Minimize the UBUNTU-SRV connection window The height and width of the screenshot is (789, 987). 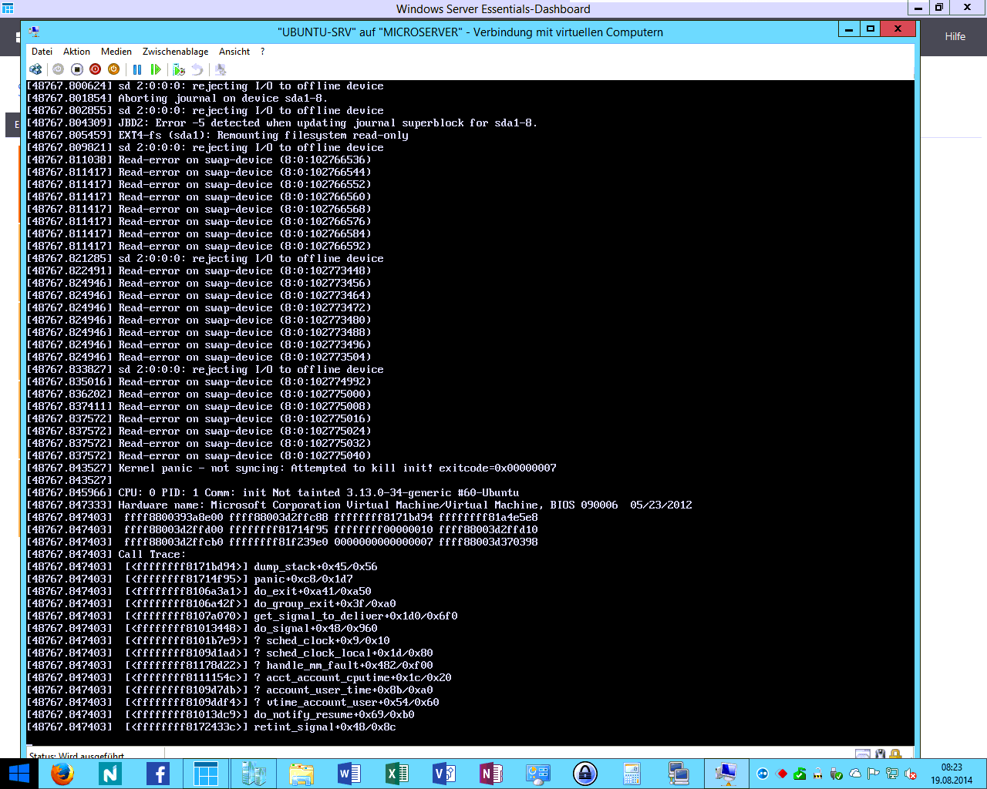pyautogui.click(x=849, y=29)
